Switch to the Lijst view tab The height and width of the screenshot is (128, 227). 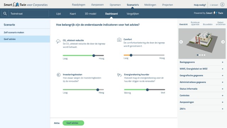pyautogui.click(x=59, y=14)
